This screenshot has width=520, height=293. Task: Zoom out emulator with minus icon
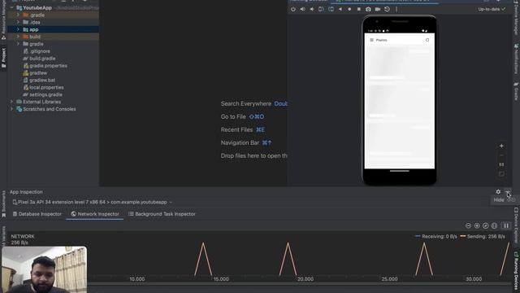(501, 155)
